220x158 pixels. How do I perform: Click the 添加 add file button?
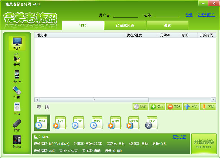(x=157, y=107)
